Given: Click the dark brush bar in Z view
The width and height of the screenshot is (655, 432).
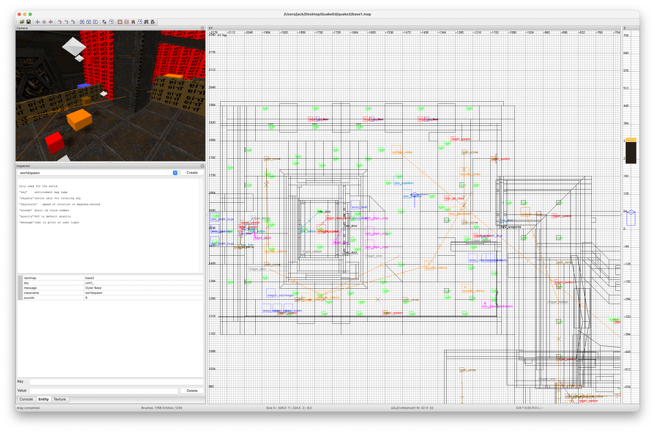Looking at the screenshot, I should (x=631, y=153).
